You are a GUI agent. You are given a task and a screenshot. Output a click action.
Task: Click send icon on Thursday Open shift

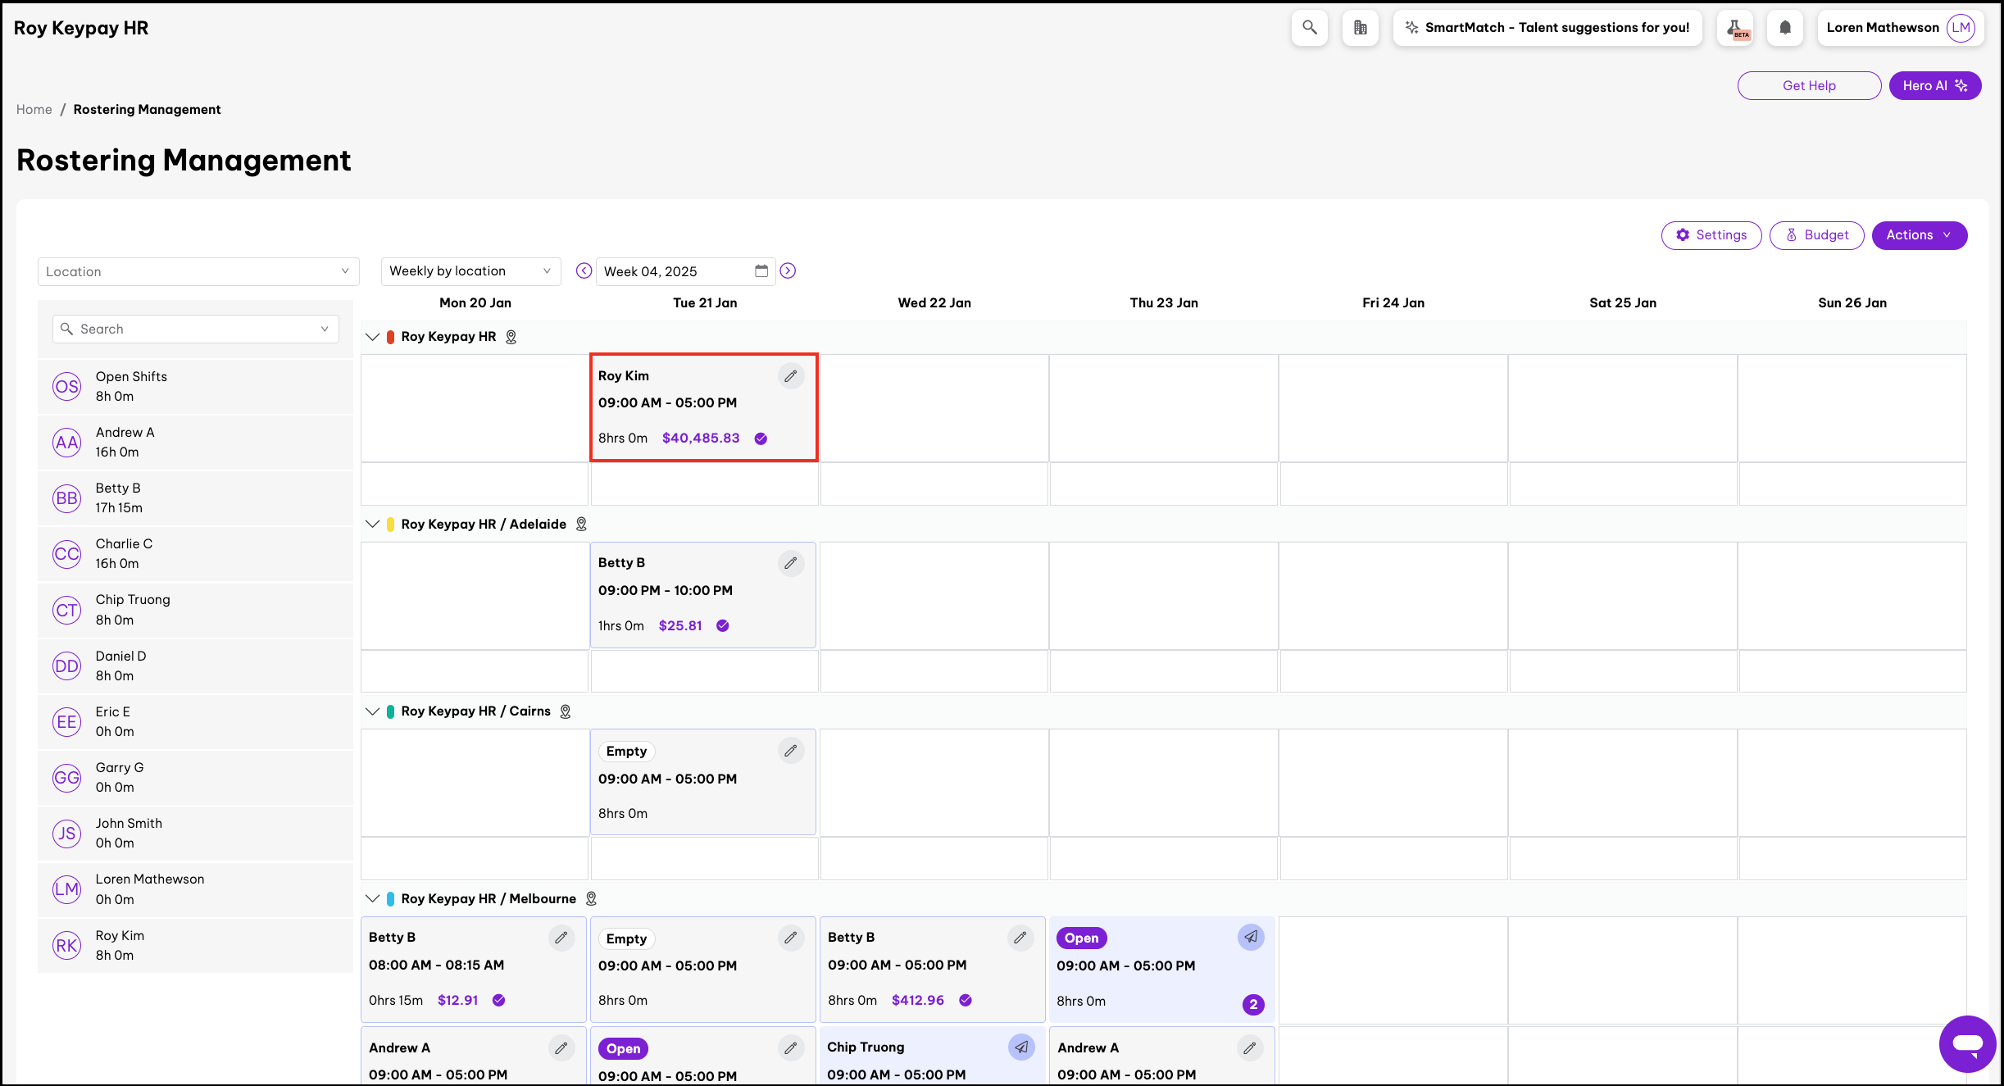click(1251, 937)
